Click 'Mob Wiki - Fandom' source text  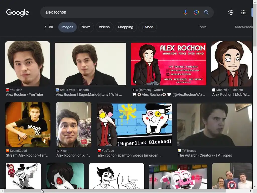click(229, 90)
